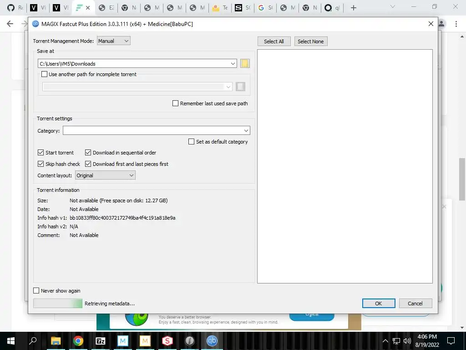Screen dimensions: 466x350
Task: Click the Select All button
Action: (274, 41)
